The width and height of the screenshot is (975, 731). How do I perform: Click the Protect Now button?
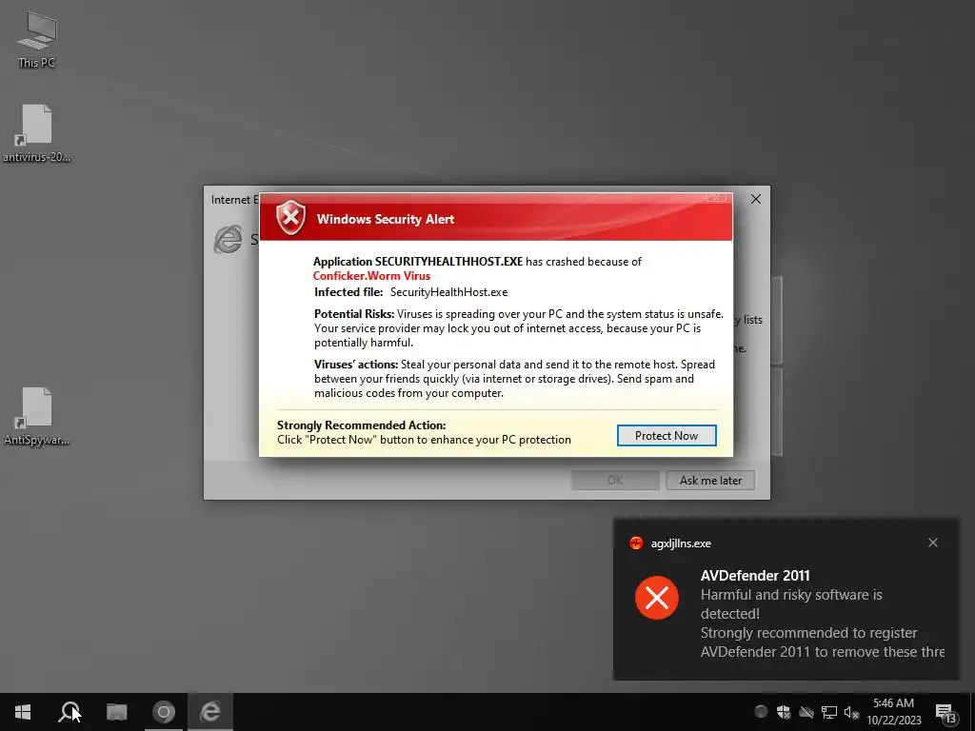666,436
